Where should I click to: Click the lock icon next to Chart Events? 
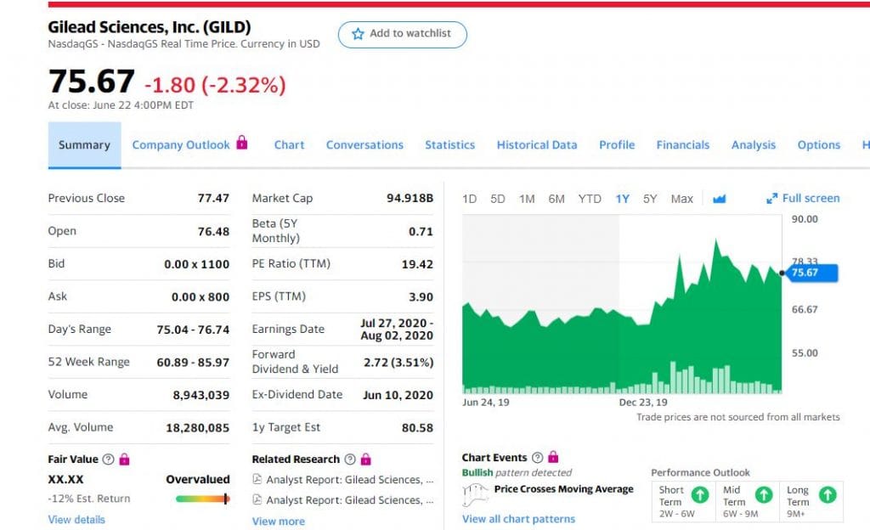(553, 457)
